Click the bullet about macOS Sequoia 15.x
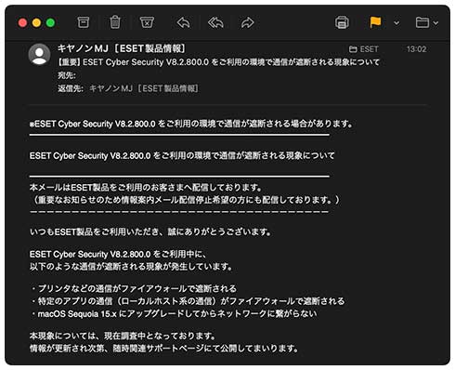Screen dimensions: 455x370 (174, 314)
